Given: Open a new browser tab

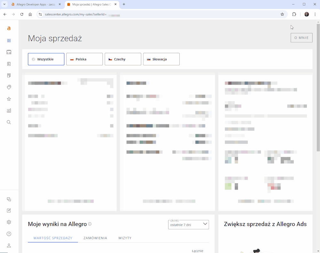Looking at the screenshot, I should coord(124,4).
